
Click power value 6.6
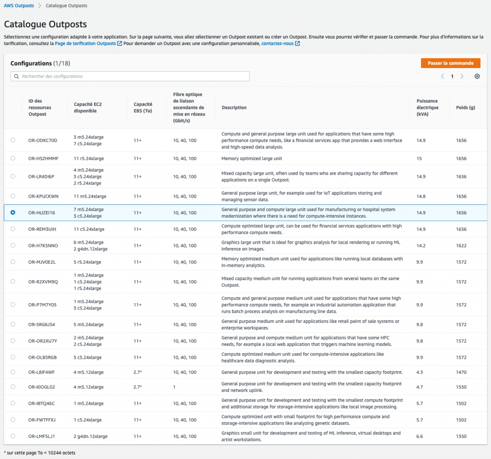[420, 436]
